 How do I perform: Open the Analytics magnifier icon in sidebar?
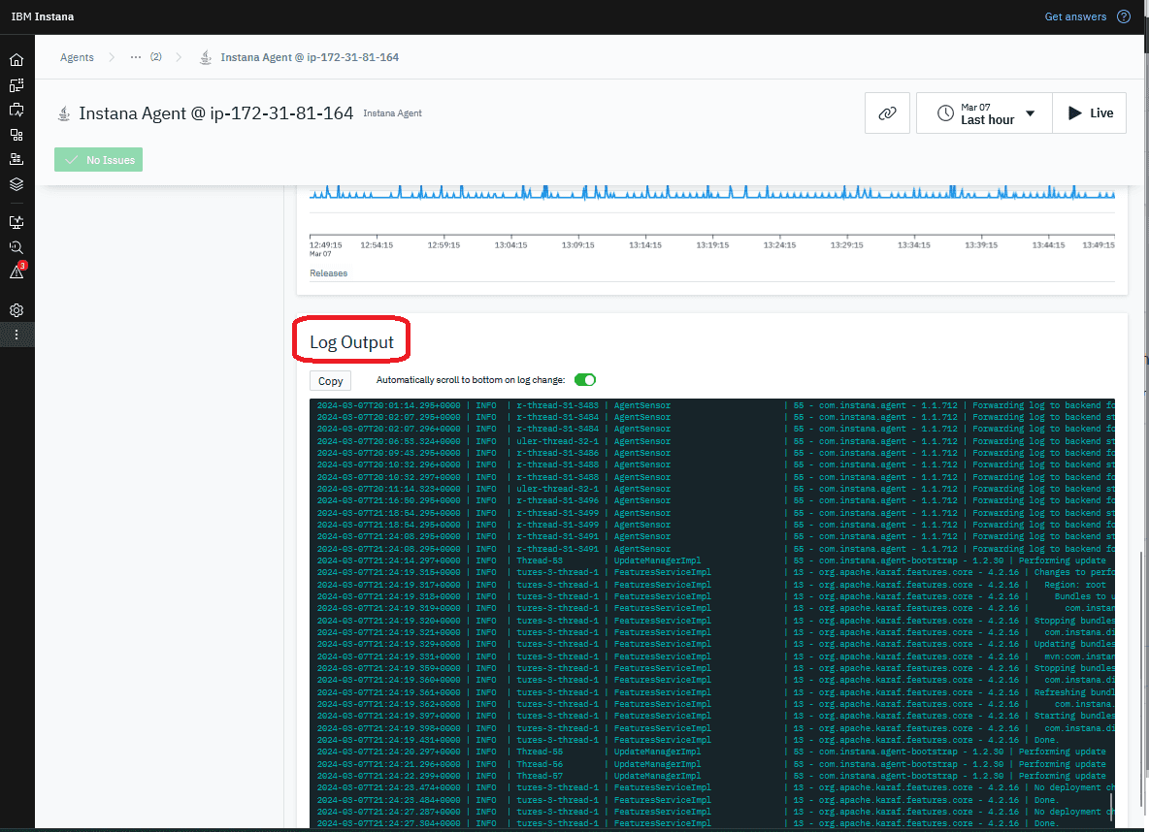(16, 247)
